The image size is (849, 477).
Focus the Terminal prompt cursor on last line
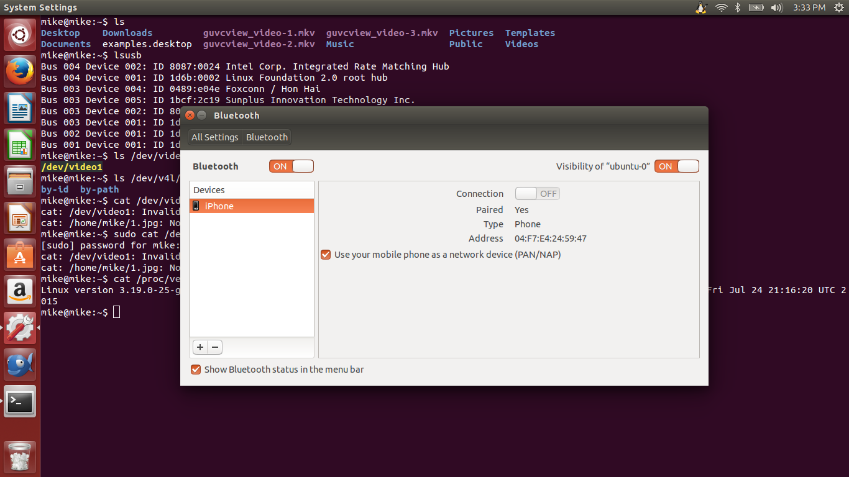pyautogui.click(x=117, y=312)
